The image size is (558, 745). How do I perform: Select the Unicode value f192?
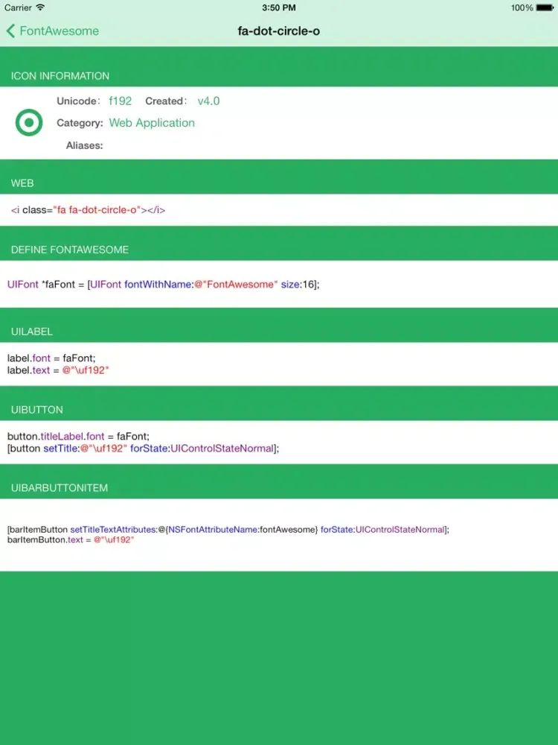coord(120,101)
